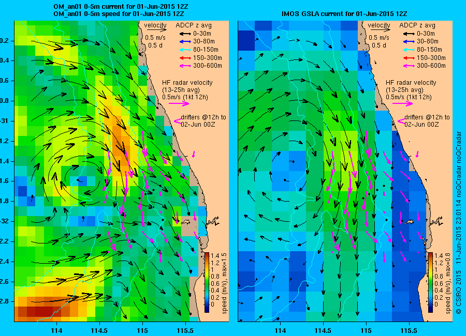Click '0.5 d' under velocity in left panel
This screenshot has width=466, height=336.
pyautogui.click(x=155, y=45)
